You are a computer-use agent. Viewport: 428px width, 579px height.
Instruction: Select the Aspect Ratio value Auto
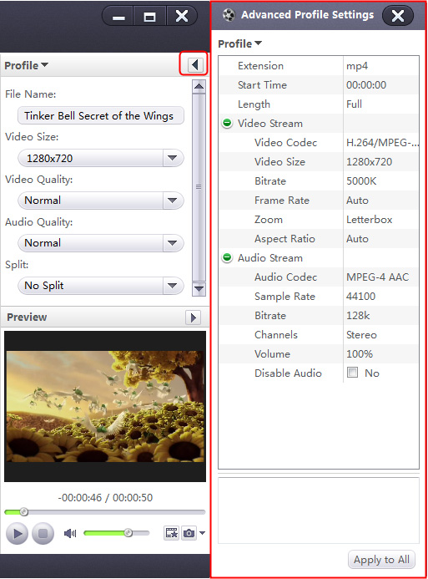(357, 239)
